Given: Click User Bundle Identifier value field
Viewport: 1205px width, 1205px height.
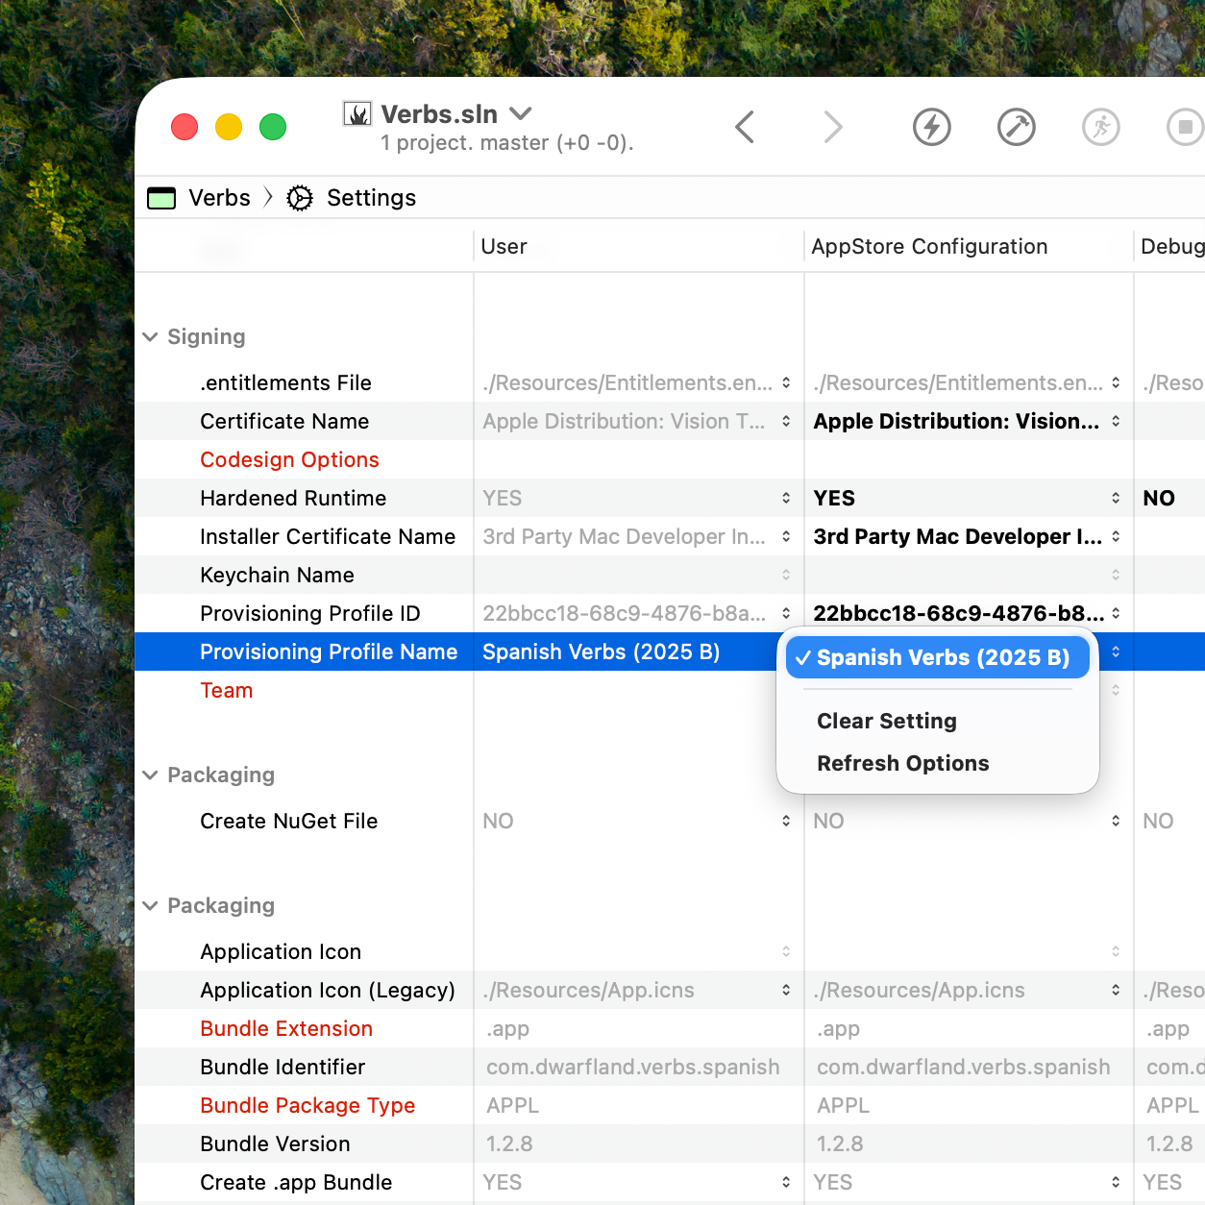Looking at the screenshot, I should (x=633, y=1067).
